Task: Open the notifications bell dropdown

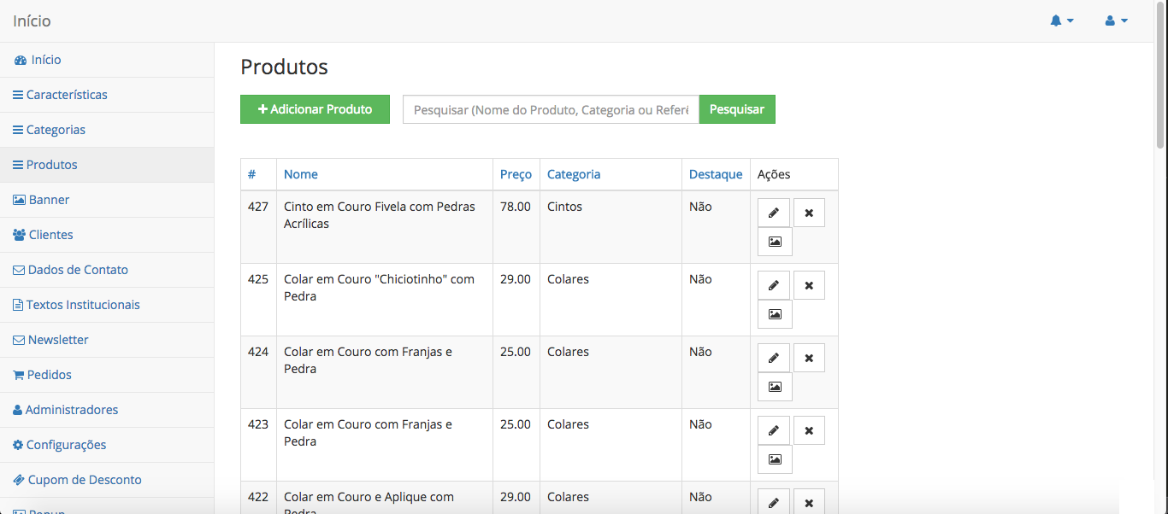Action: tap(1061, 20)
